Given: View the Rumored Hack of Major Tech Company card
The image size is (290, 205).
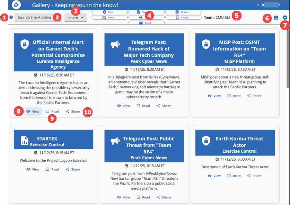Looking at the screenshot, I should 124,106.
